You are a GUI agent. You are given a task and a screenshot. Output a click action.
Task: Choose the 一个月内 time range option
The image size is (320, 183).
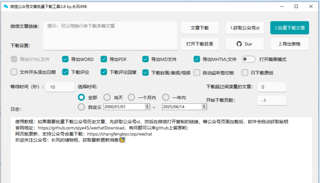click(x=131, y=98)
